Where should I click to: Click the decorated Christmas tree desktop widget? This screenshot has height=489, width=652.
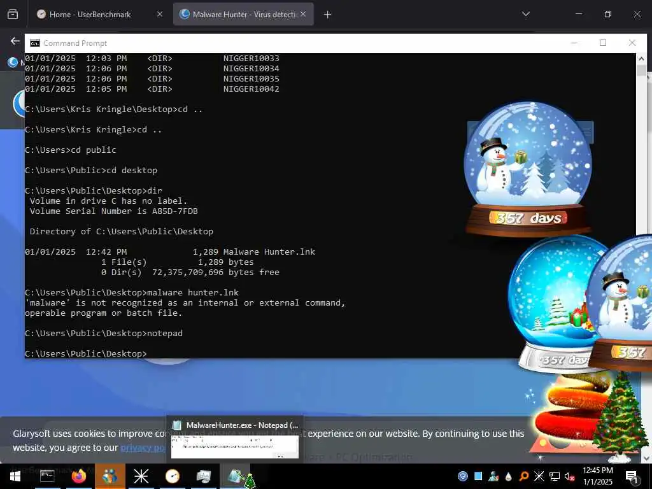point(620,416)
